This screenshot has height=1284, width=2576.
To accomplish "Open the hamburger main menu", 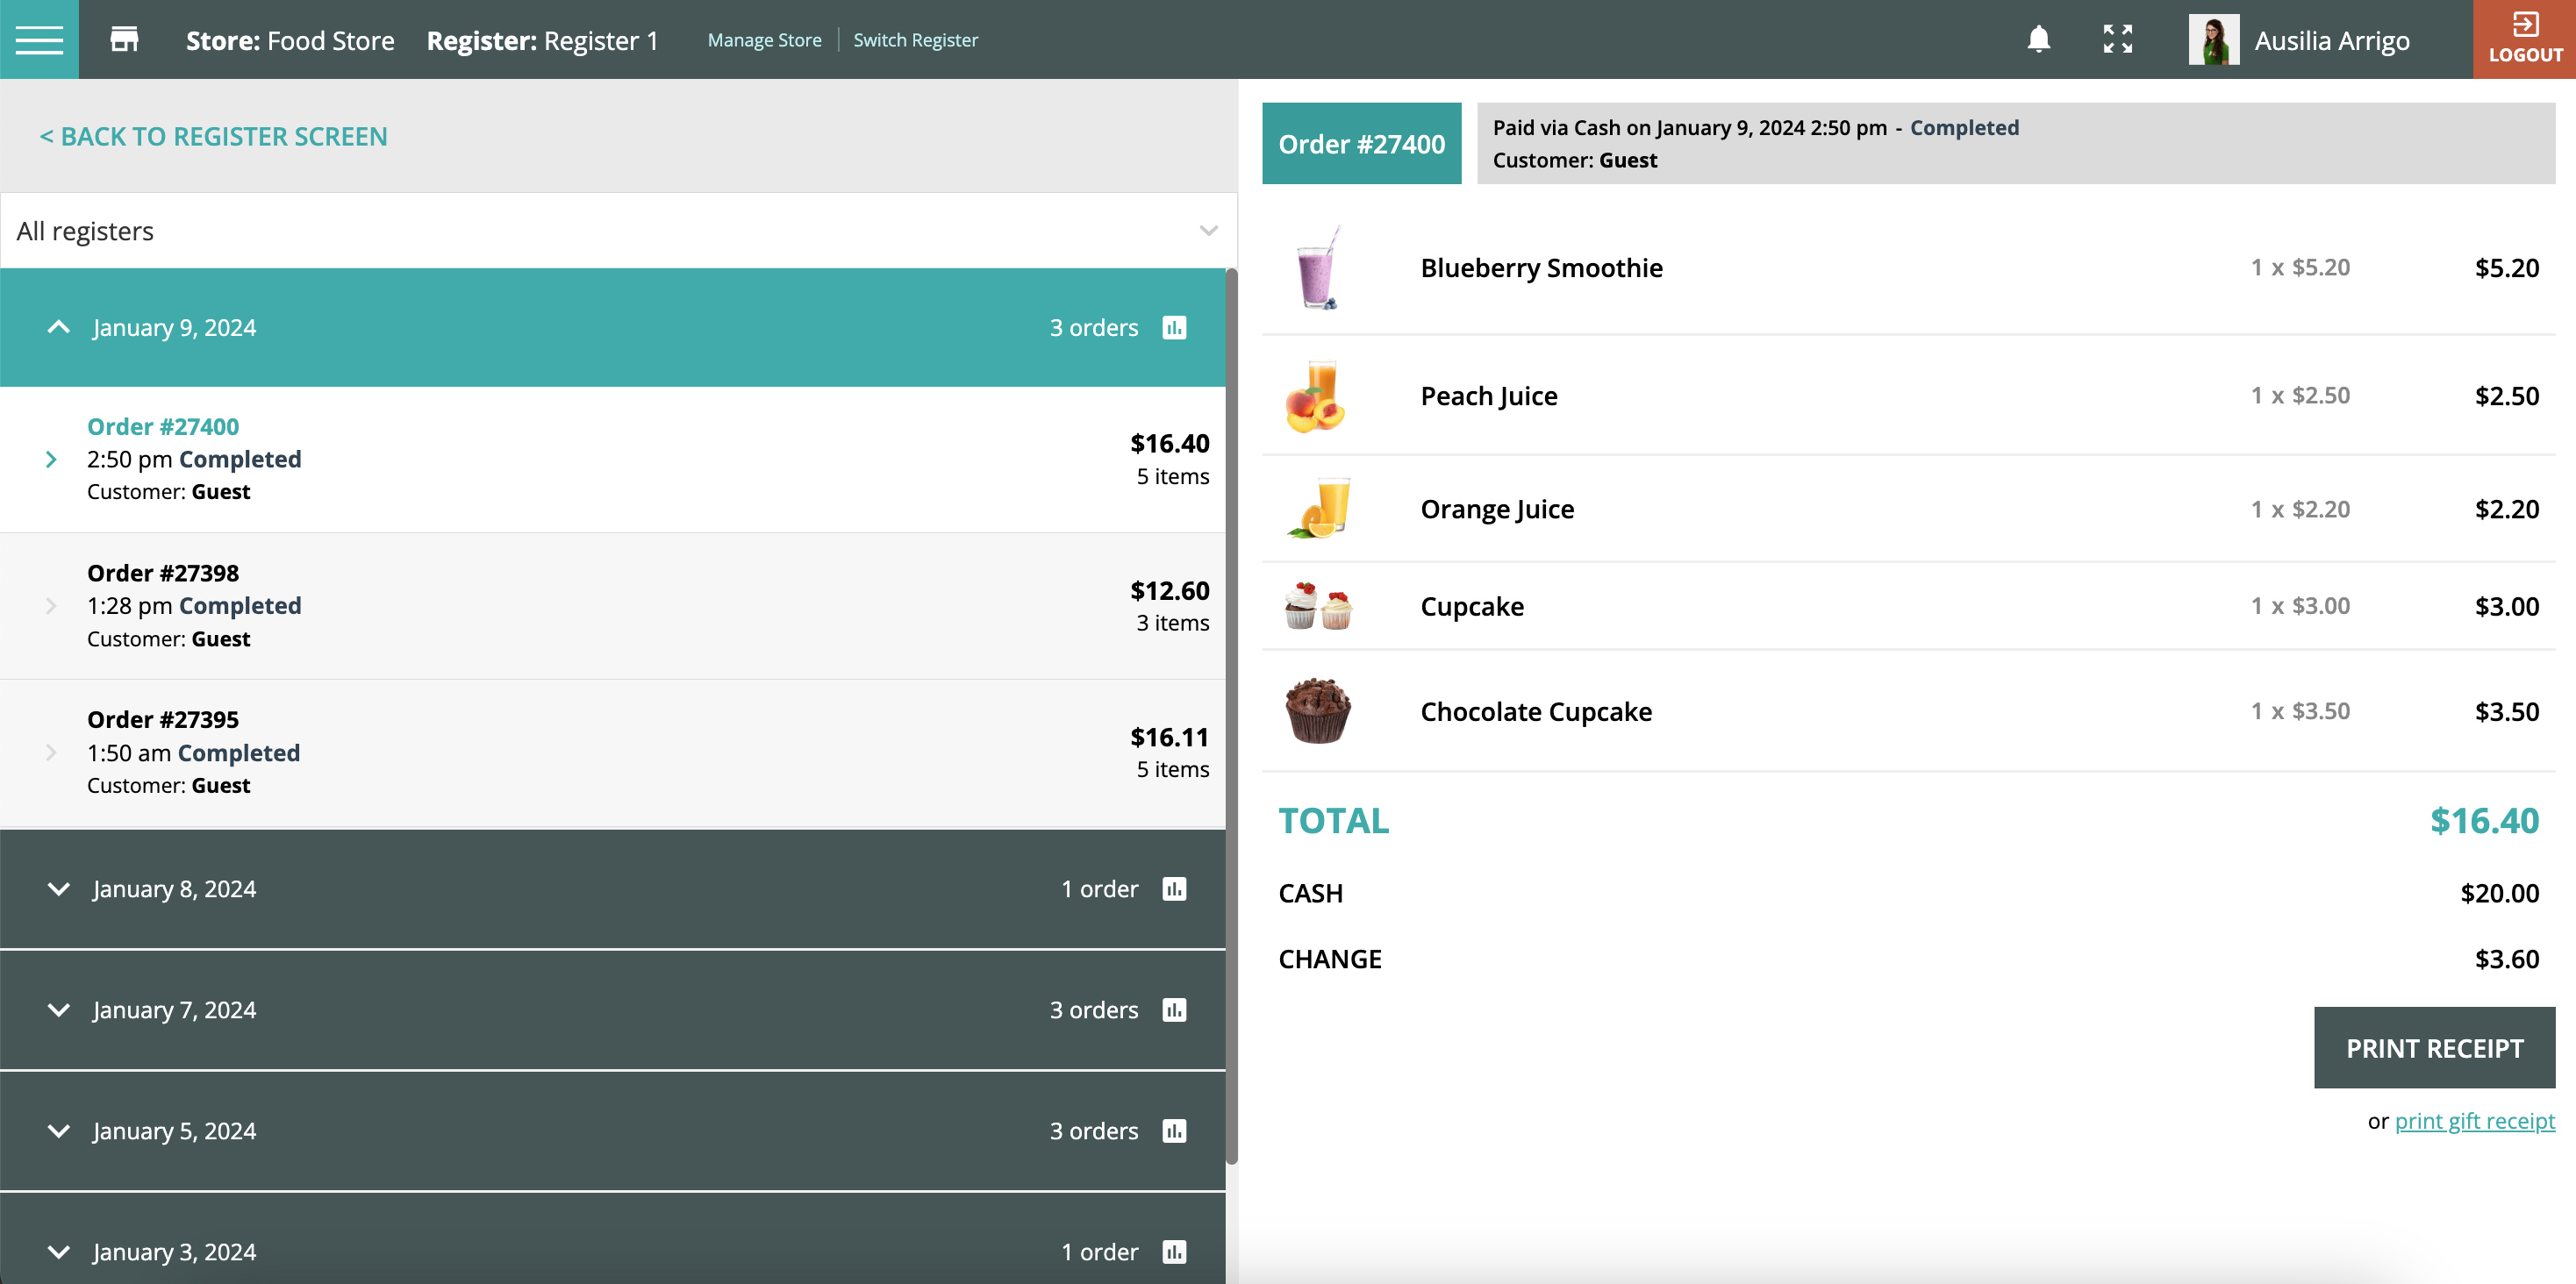I will tap(39, 40).
